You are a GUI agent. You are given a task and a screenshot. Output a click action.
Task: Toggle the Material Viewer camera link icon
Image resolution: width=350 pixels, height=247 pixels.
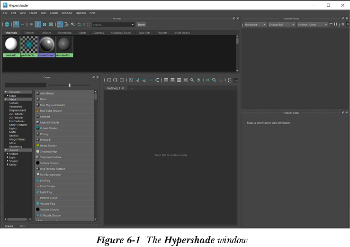tap(331, 24)
